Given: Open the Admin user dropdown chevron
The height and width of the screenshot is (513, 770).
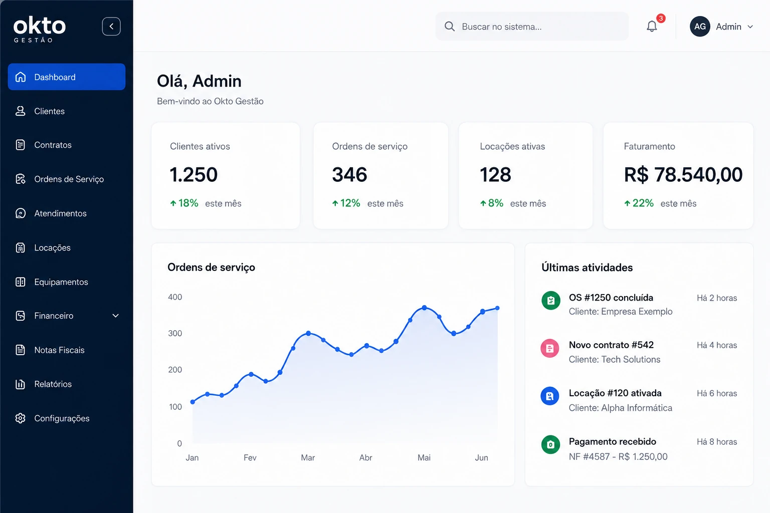Looking at the screenshot, I should [x=750, y=27].
